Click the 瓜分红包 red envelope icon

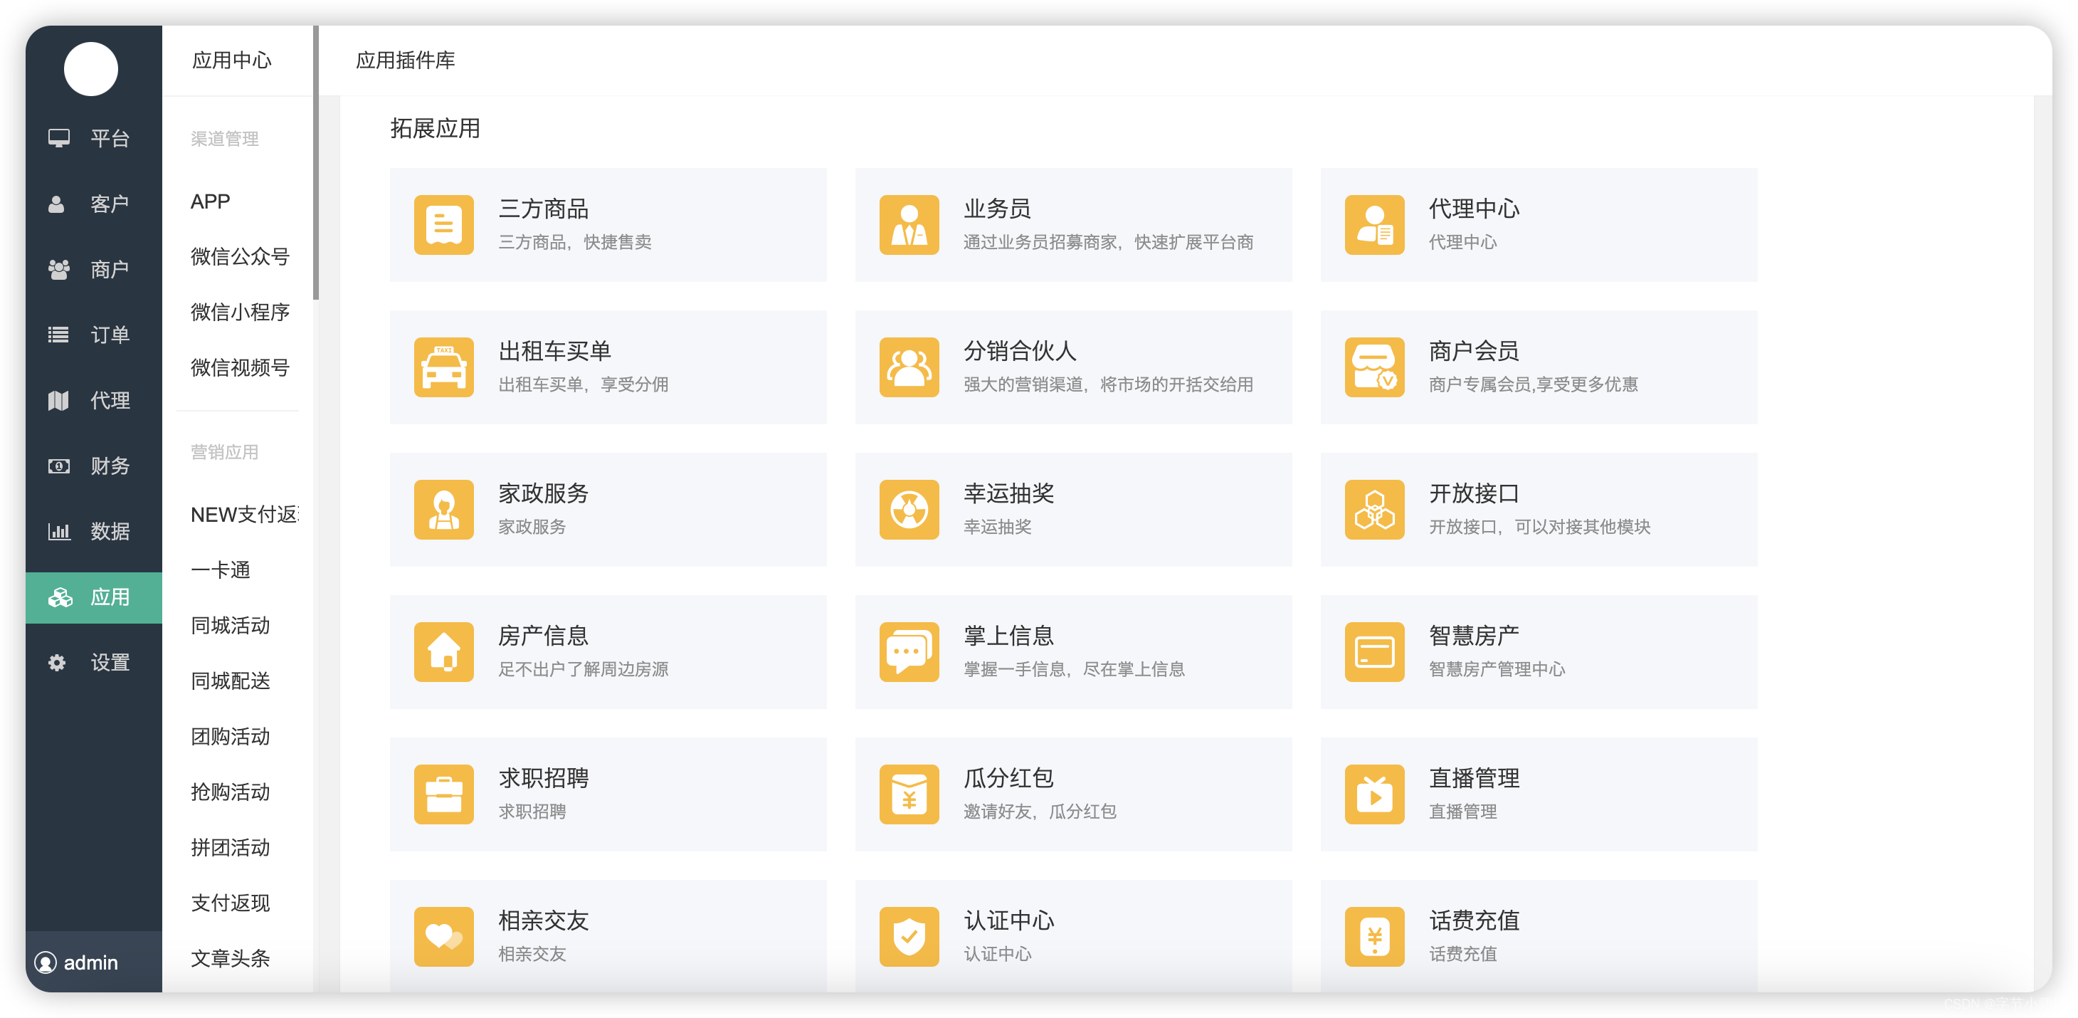pos(909,794)
